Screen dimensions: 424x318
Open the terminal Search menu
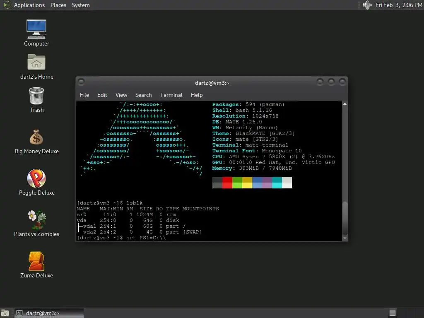[143, 95]
